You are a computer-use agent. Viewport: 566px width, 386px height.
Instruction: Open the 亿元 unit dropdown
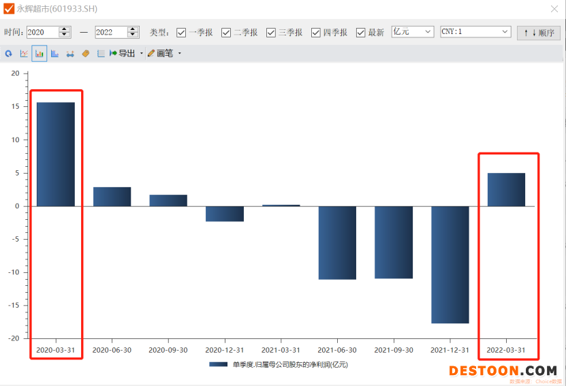[412, 32]
